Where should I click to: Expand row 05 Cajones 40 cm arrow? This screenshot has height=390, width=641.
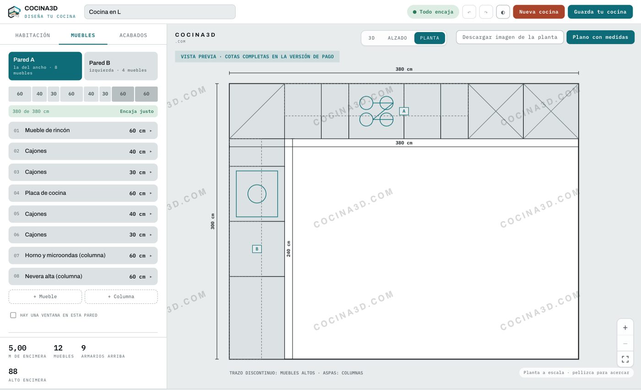click(151, 214)
